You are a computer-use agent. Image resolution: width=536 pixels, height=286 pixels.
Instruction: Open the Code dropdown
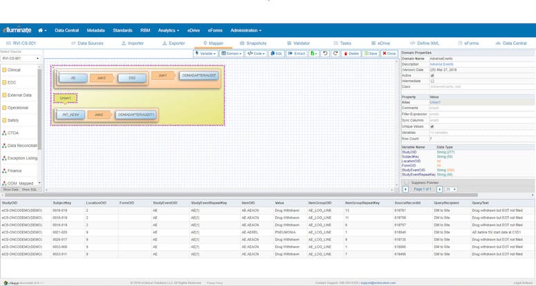[256, 54]
